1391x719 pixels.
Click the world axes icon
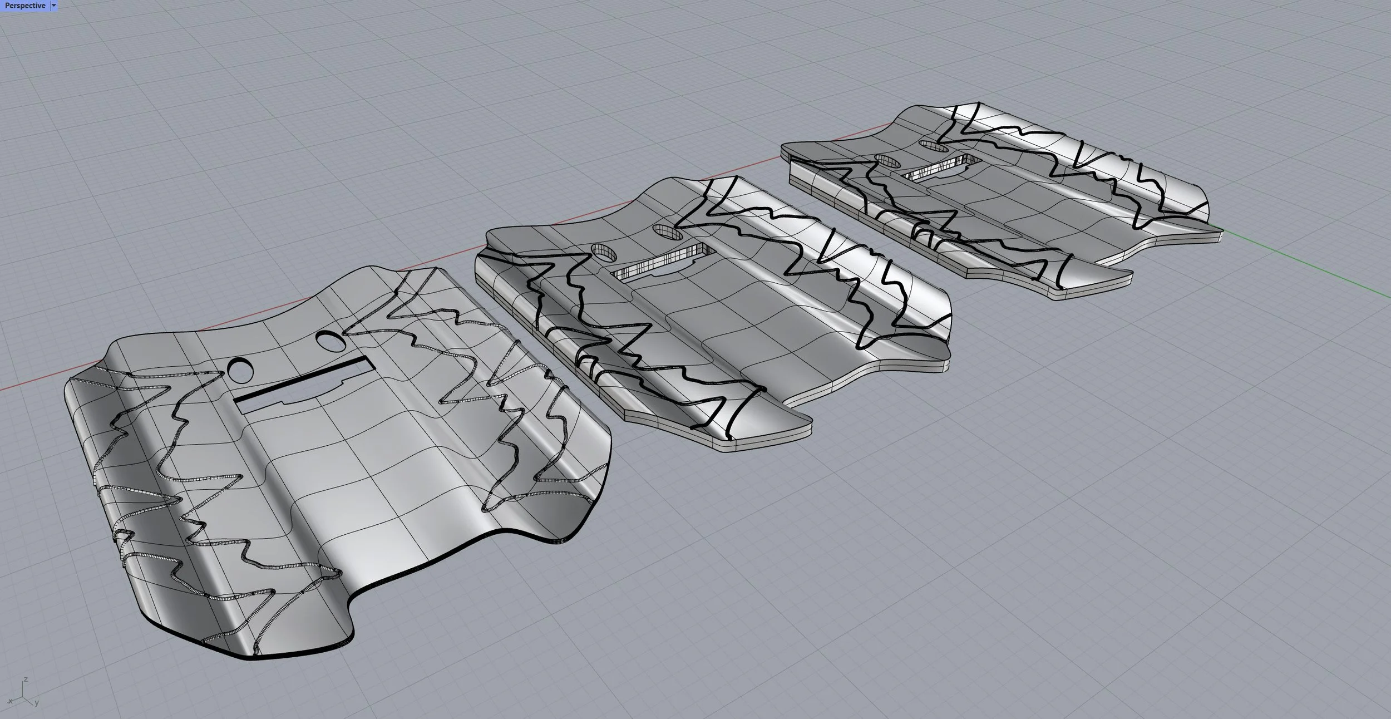pos(22,692)
